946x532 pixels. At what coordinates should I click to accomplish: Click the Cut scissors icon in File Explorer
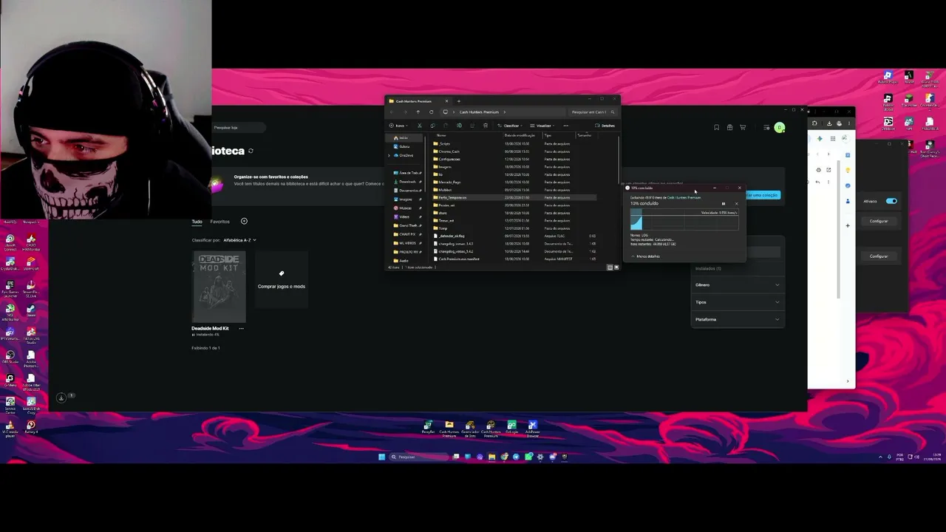click(419, 126)
